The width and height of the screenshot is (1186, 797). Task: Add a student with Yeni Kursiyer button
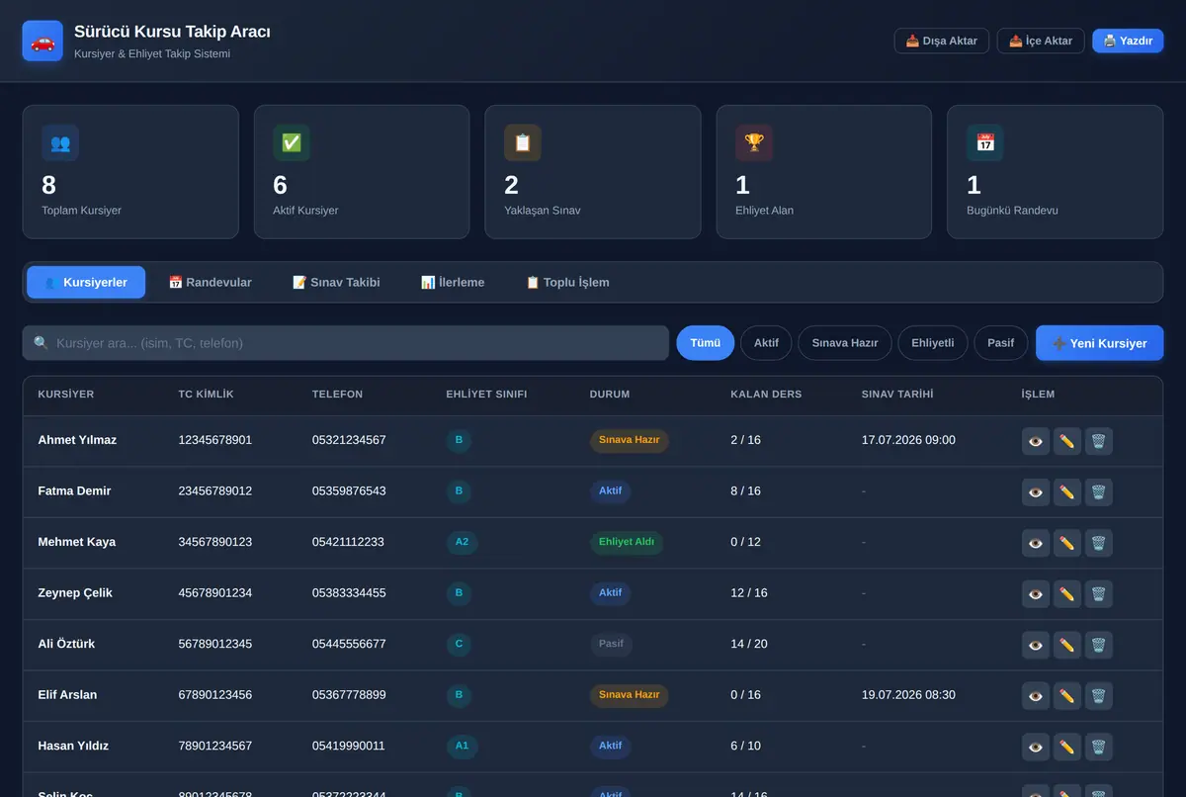click(1100, 343)
